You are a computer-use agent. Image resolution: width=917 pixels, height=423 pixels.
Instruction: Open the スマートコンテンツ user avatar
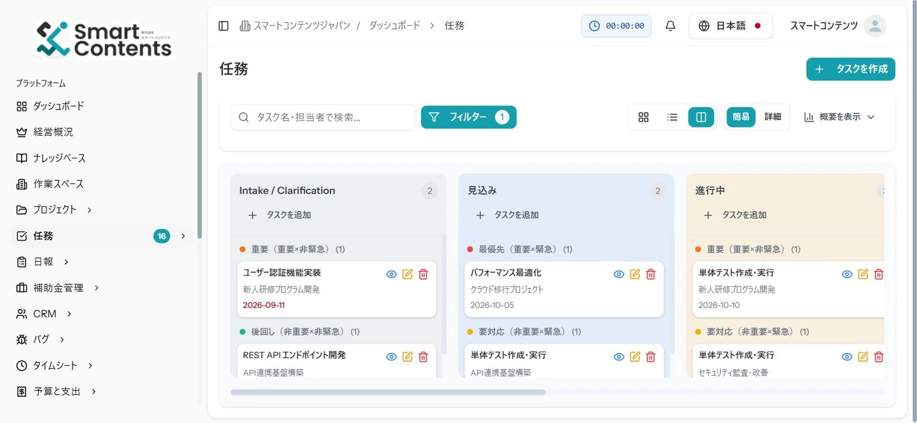click(x=875, y=26)
